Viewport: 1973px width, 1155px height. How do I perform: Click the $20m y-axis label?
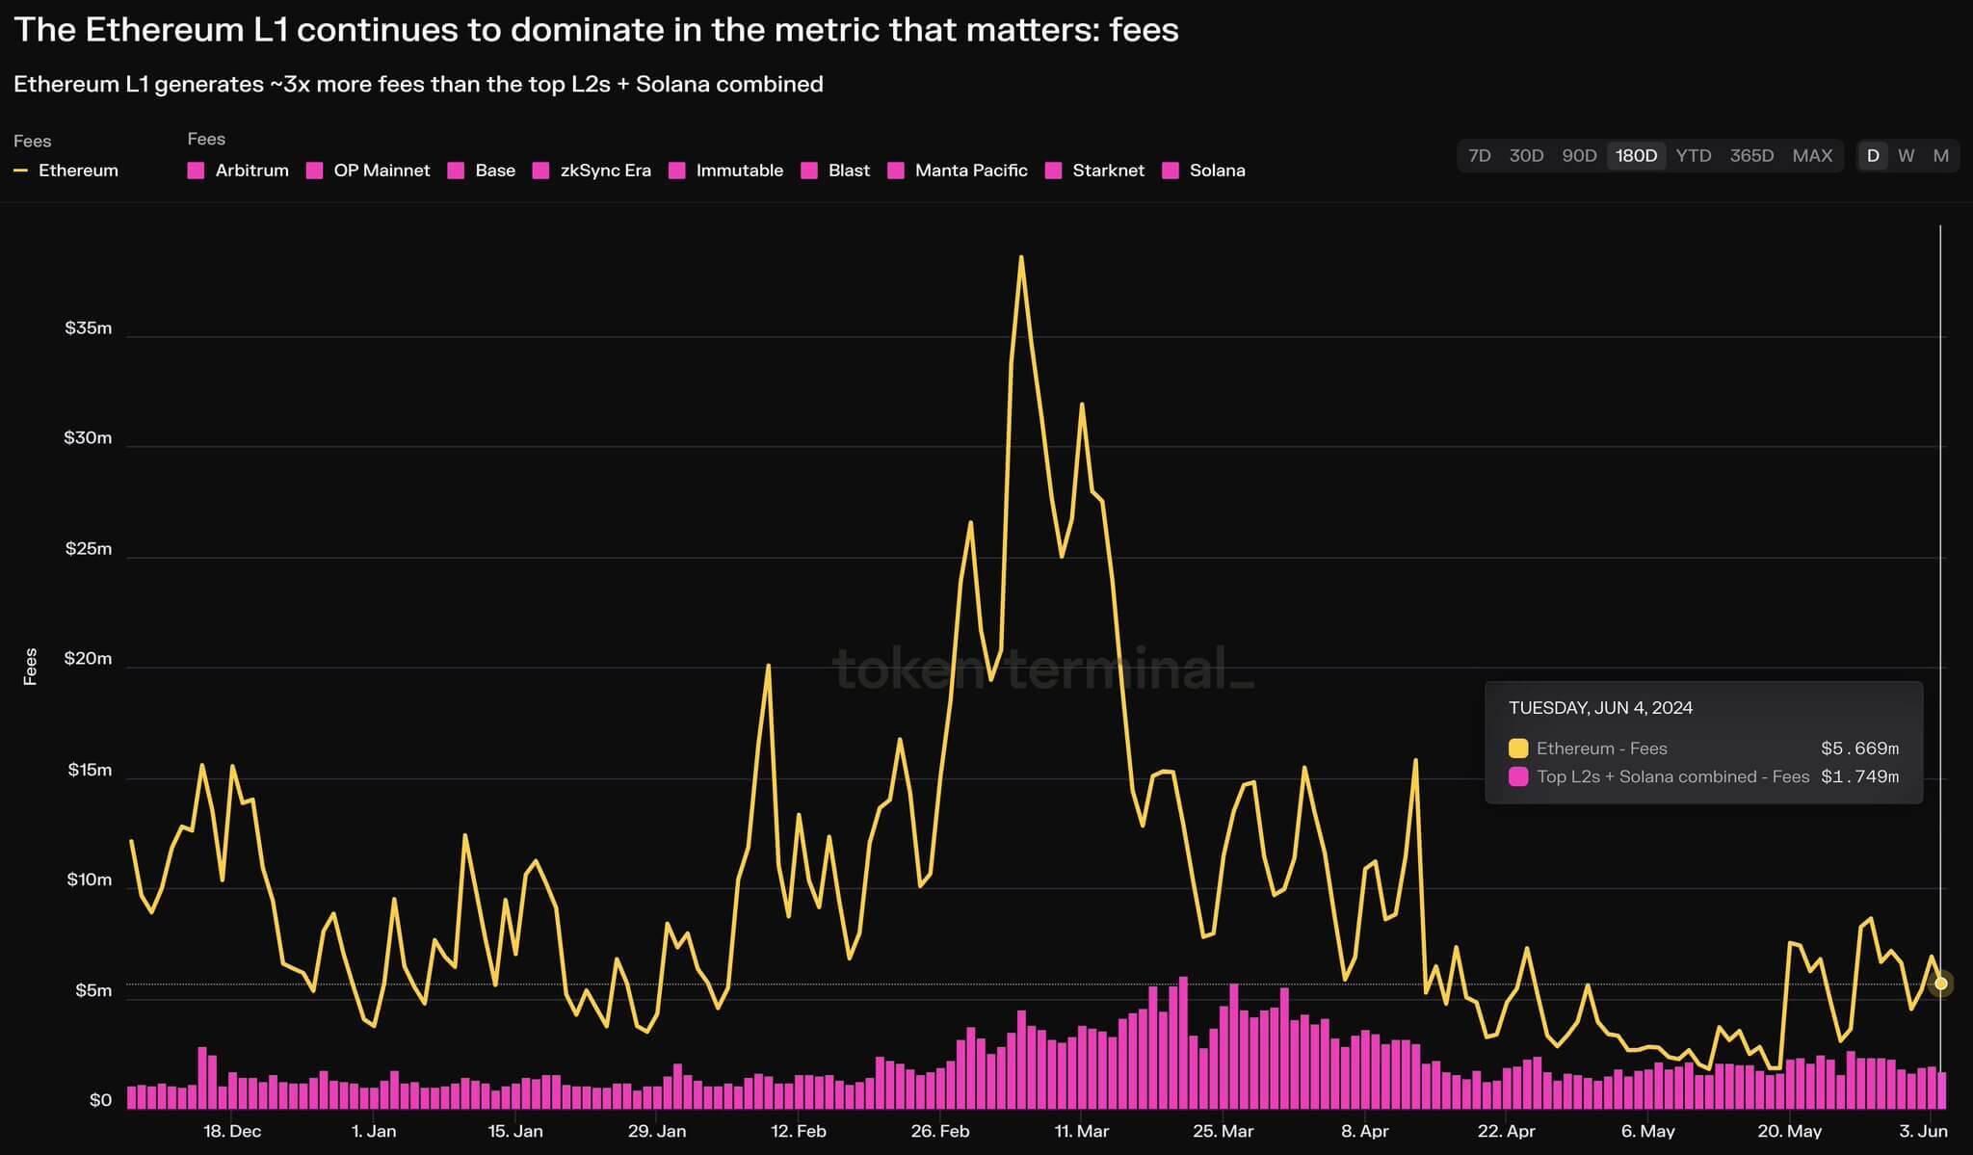(x=89, y=659)
